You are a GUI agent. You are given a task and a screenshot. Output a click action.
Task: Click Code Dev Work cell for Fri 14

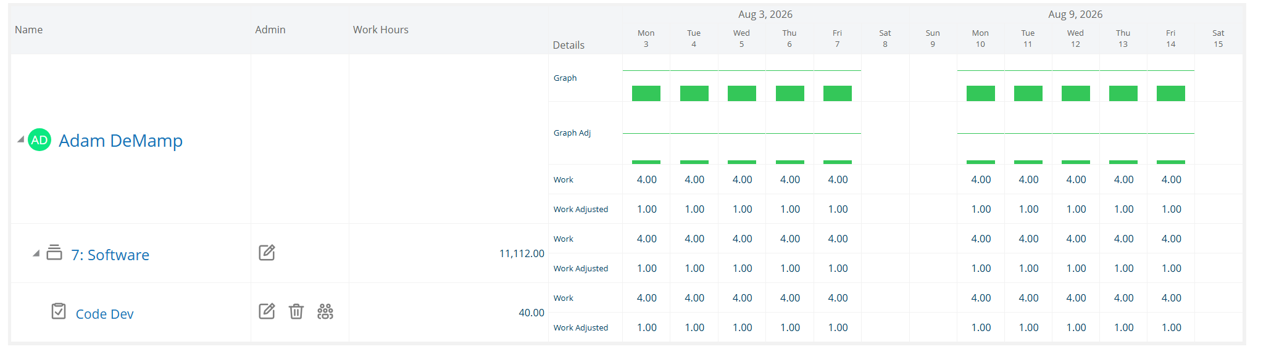1171,298
